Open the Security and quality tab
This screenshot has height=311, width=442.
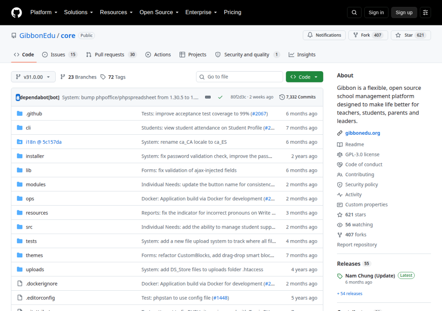tap(247, 55)
